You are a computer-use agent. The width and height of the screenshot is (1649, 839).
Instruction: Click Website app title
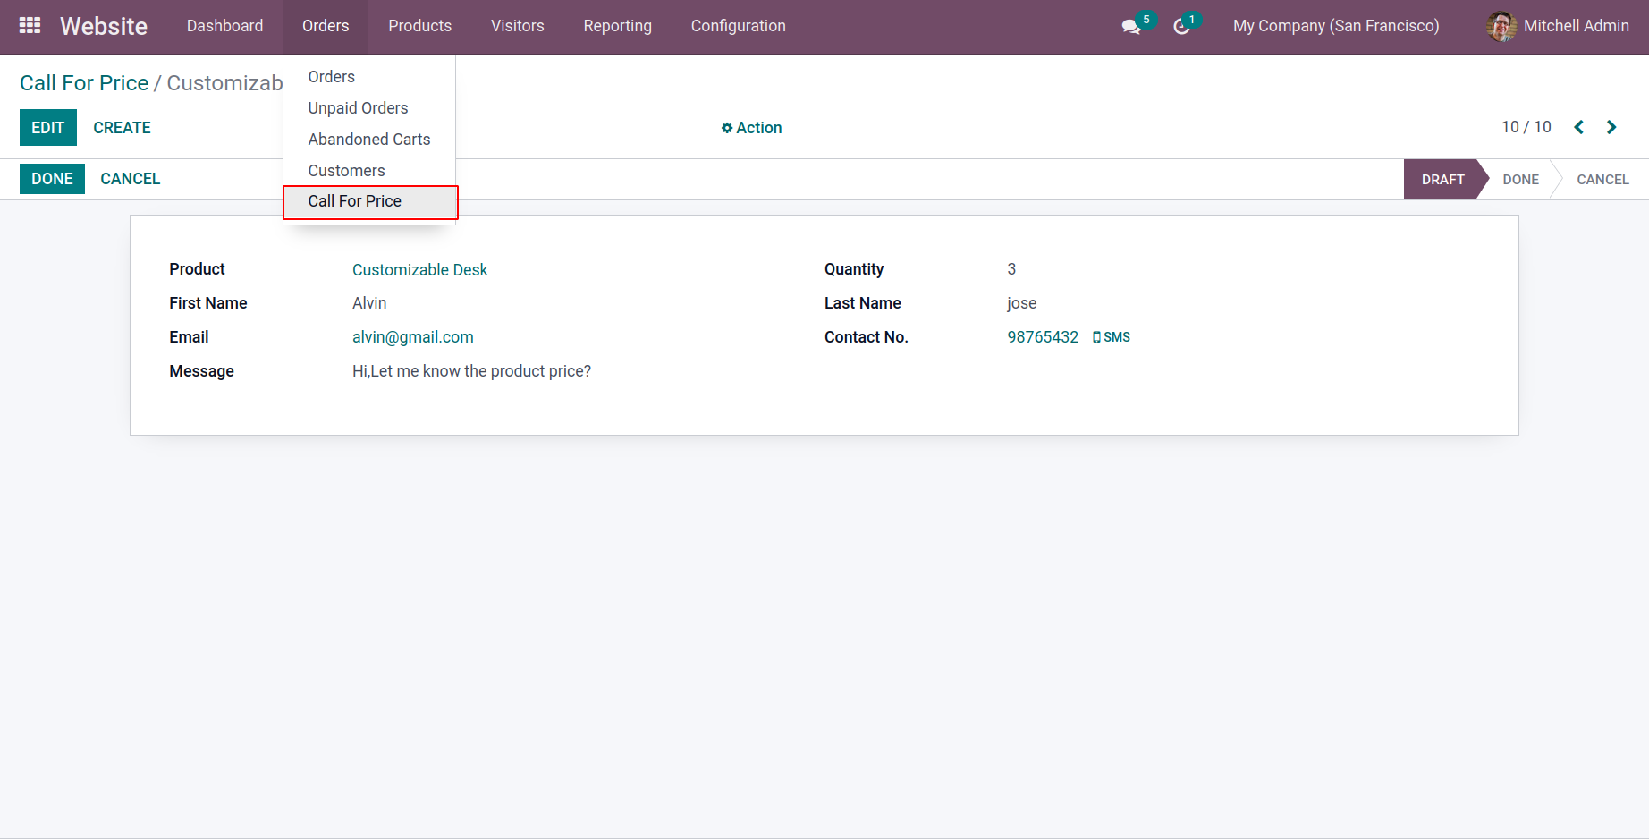point(104,26)
